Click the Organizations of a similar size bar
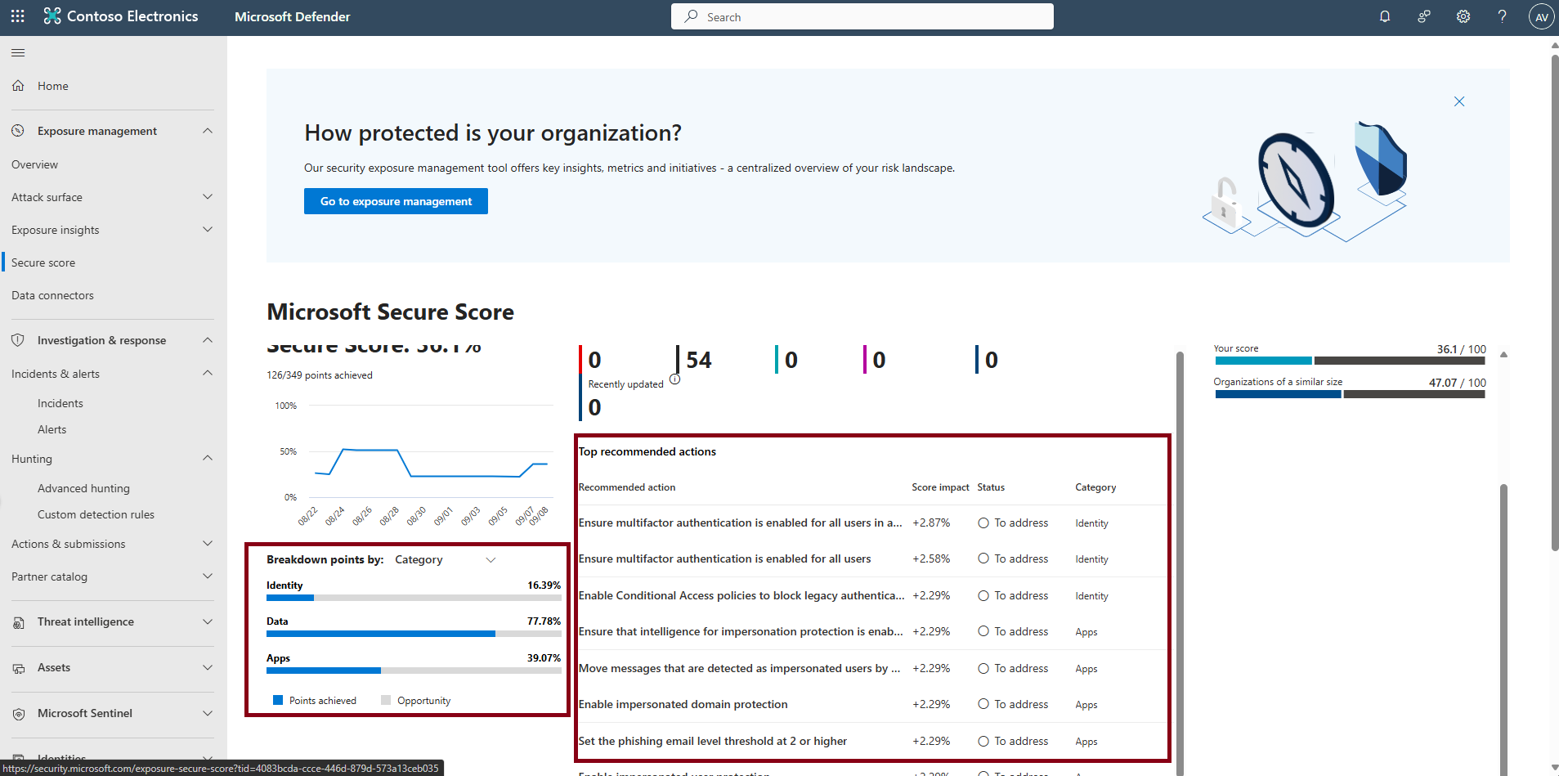 pos(1350,394)
